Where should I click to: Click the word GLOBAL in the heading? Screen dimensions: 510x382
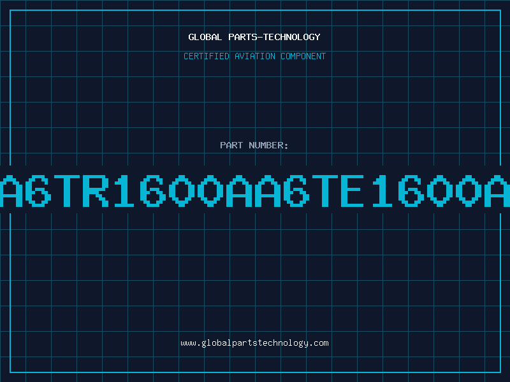coord(205,37)
